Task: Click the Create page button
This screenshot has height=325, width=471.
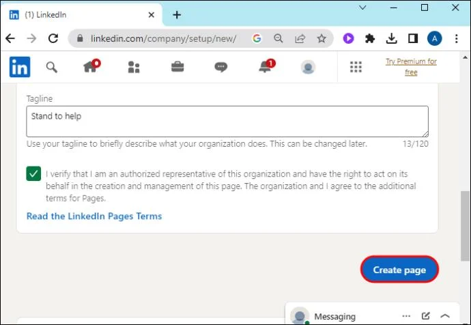Action: [x=399, y=270]
